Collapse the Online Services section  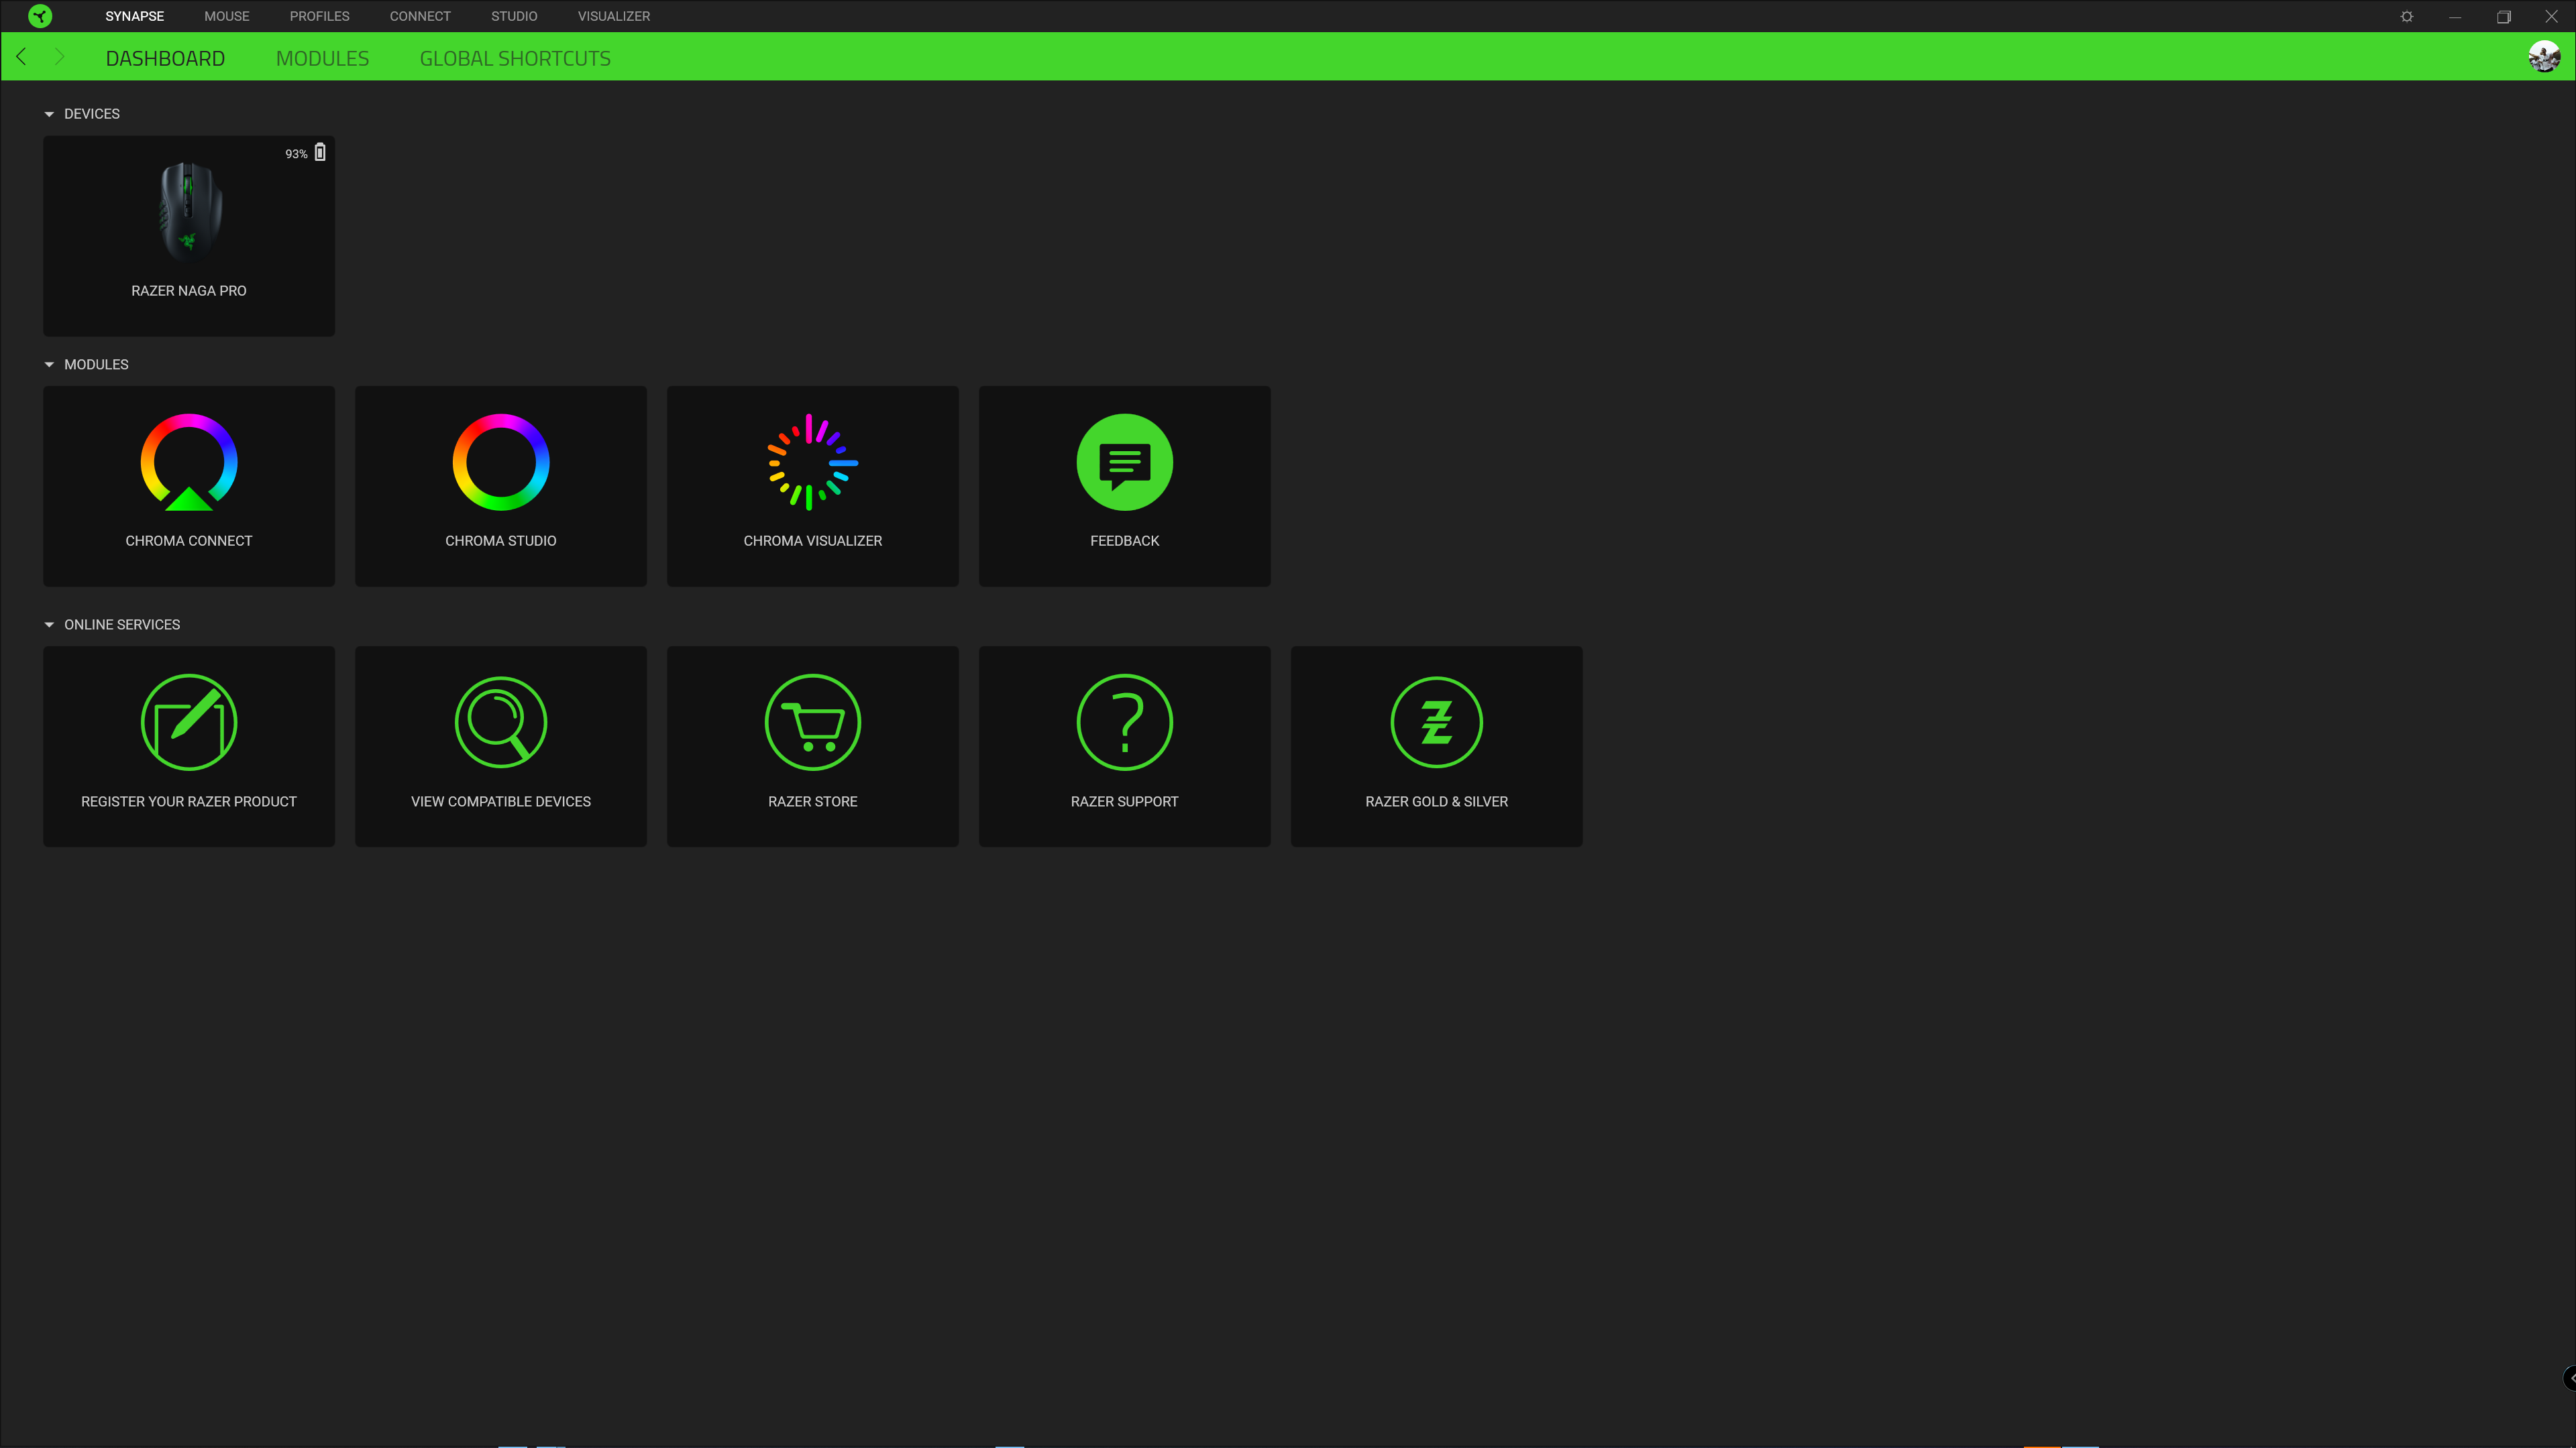[49, 625]
